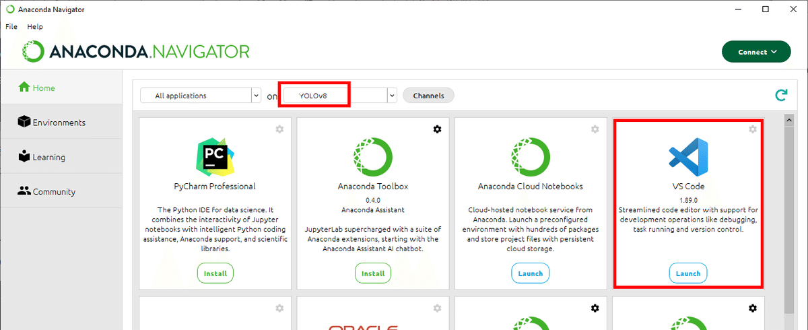Open the Environments tab
The width and height of the screenshot is (808, 330).
tap(61, 123)
